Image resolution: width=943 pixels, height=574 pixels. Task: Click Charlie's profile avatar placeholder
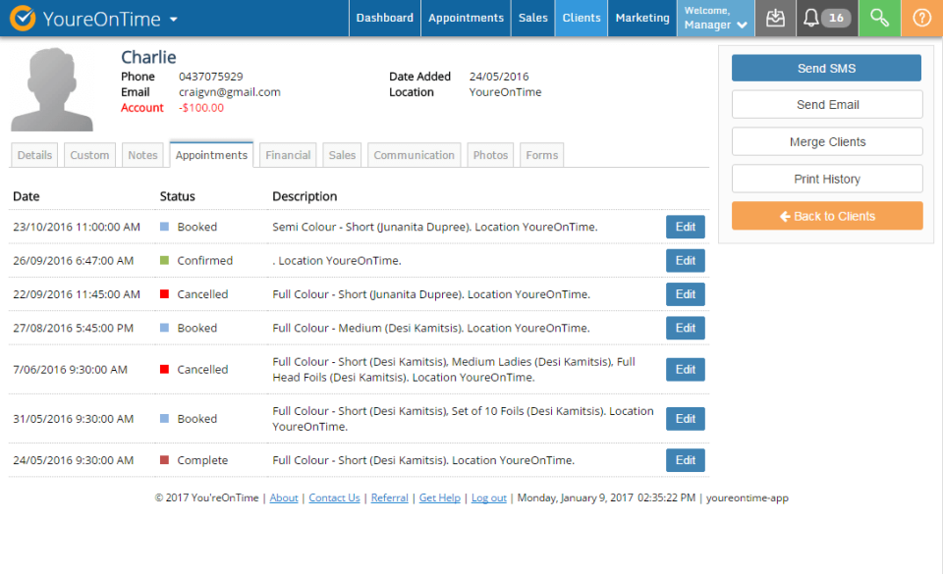52,90
